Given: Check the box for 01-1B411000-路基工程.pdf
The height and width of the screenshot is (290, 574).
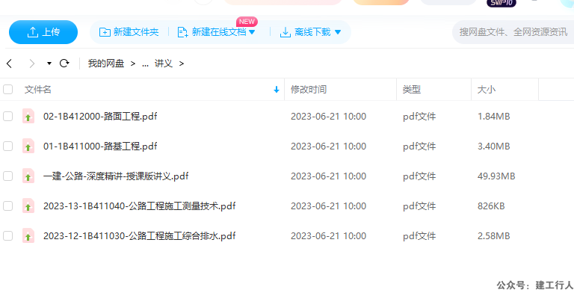Looking at the screenshot, I should (7, 146).
